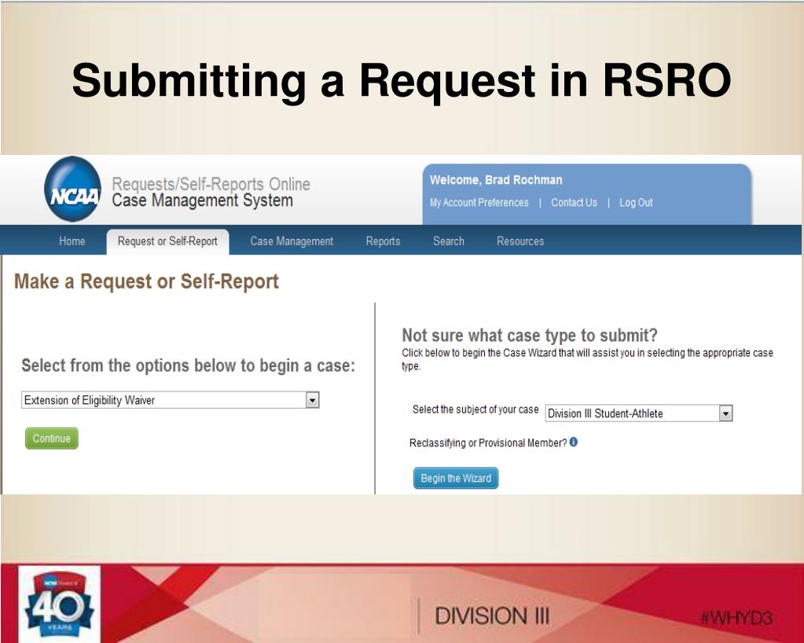Click the Submitting a Request in RSRO title

[402, 81]
